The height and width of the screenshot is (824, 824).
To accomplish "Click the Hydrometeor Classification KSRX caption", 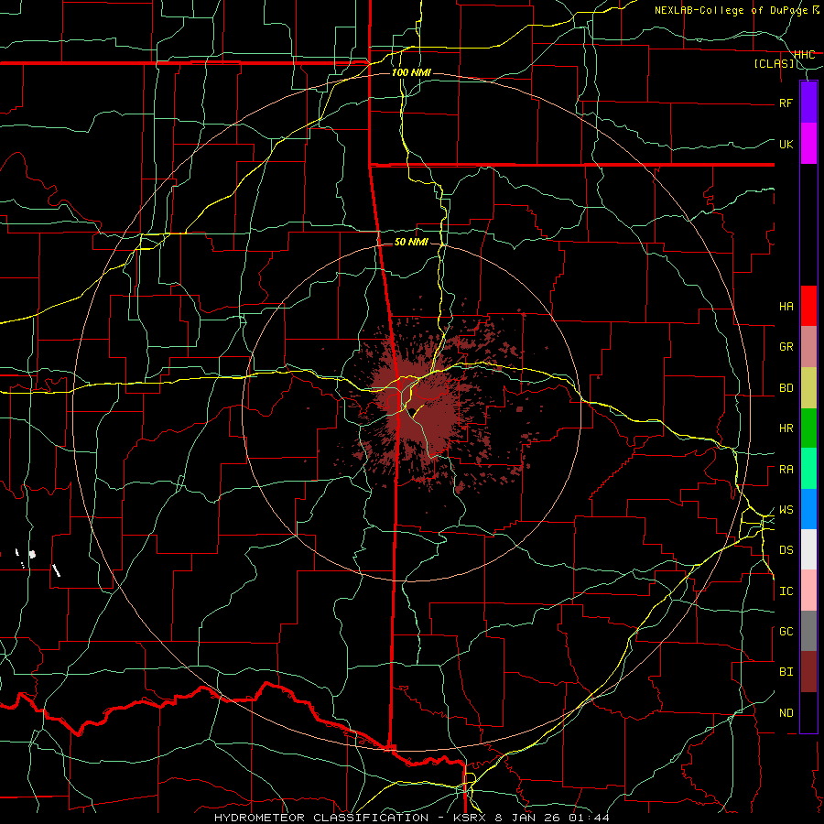I will point(412,818).
